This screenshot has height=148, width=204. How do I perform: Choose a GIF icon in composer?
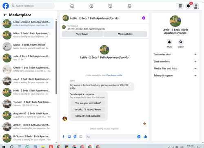coord(81,137)
